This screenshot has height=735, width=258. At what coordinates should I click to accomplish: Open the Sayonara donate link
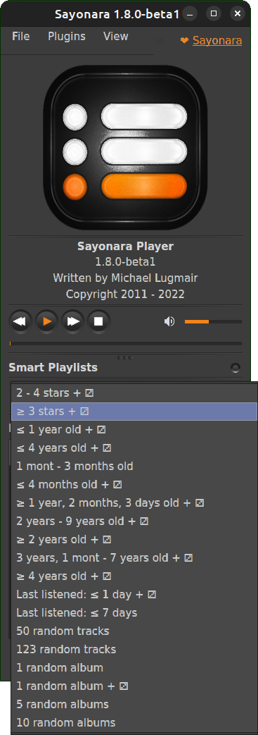tap(217, 41)
